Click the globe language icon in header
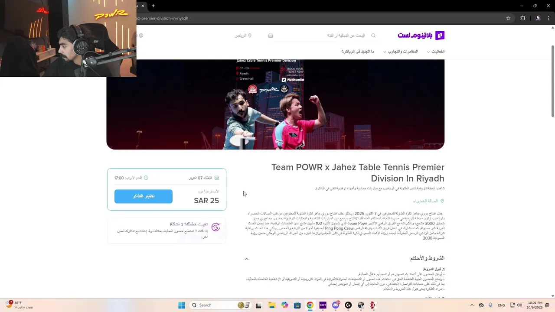The image size is (555, 312). click(141, 36)
